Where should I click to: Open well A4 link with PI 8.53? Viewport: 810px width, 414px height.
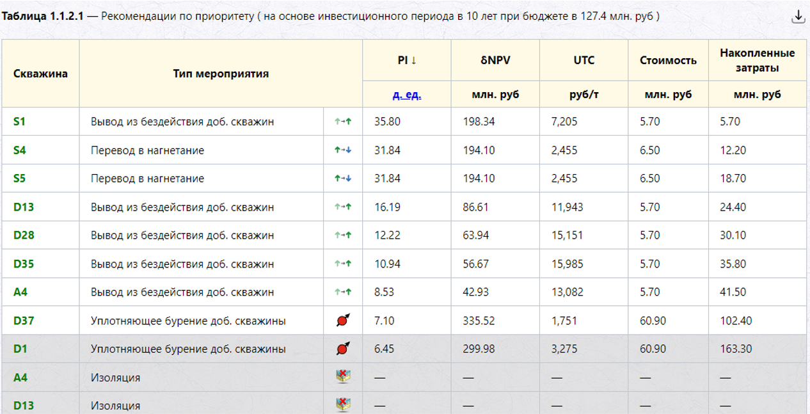click(20, 292)
